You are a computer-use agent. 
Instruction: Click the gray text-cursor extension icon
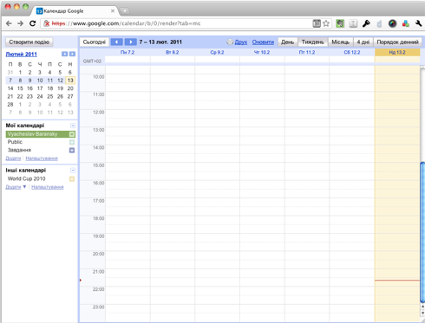[353, 23]
